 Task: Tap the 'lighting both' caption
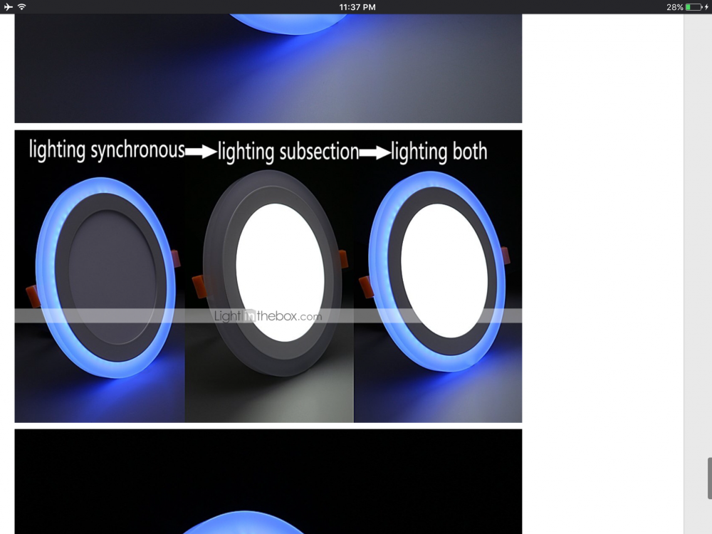tap(439, 151)
